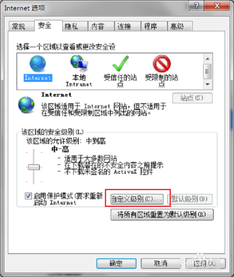
Task: Close the Internet 选项 dialog
Action: point(217,6)
